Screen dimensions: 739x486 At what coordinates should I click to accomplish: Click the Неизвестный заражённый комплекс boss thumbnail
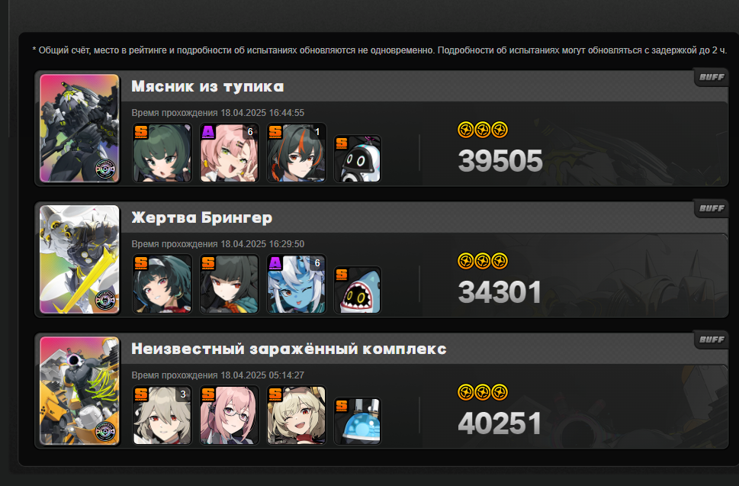pos(79,391)
